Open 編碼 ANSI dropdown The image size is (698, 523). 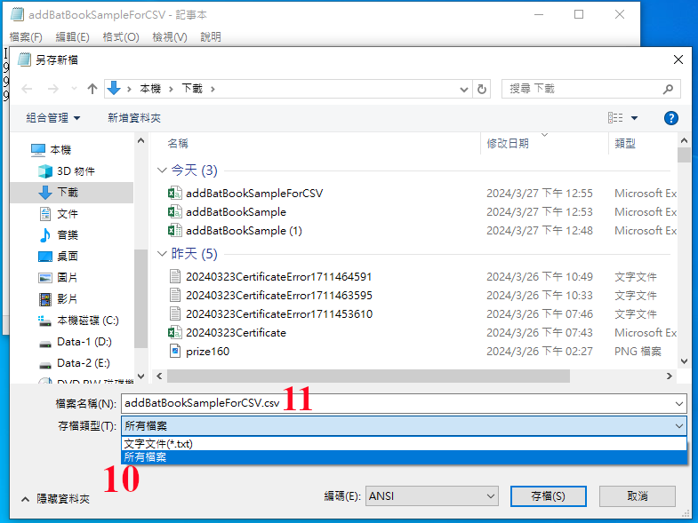[432, 496]
